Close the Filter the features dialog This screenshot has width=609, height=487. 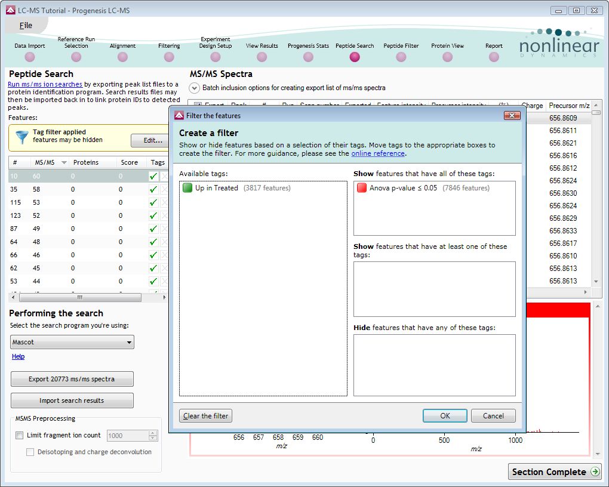(512, 115)
